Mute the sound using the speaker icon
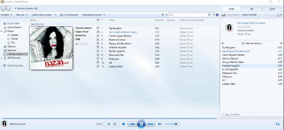 pyautogui.click(x=159, y=124)
